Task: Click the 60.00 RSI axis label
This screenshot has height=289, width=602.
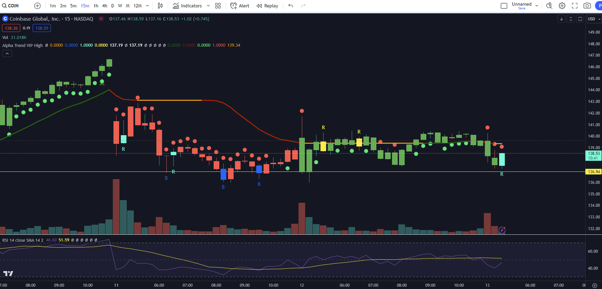Action: [593, 251]
